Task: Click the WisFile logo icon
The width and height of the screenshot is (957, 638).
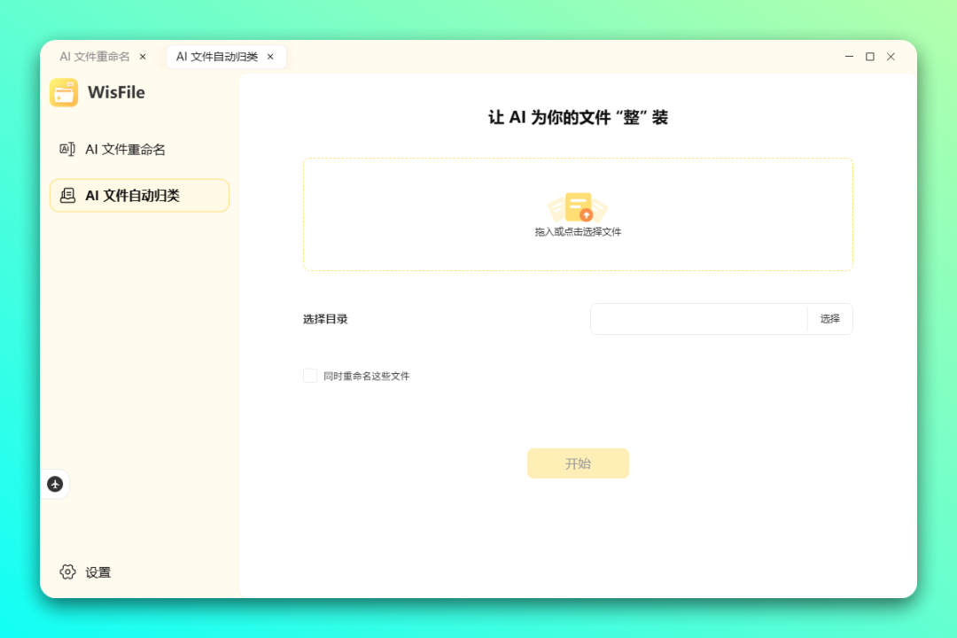Action: (x=64, y=92)
